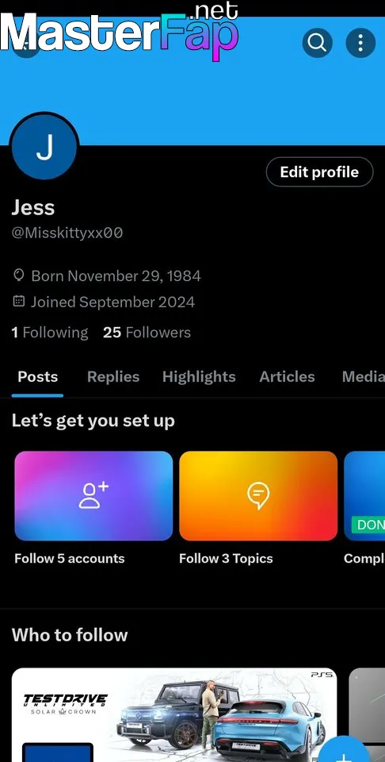Viewport: 385px width, 762px height.
Task: Tap the search magnifier icon in header
Action: 317,43
